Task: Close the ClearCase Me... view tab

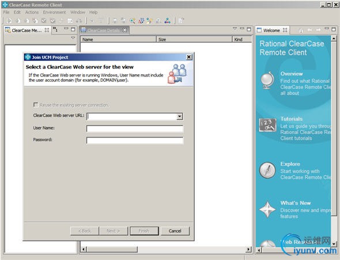Action: pos(47,30)
